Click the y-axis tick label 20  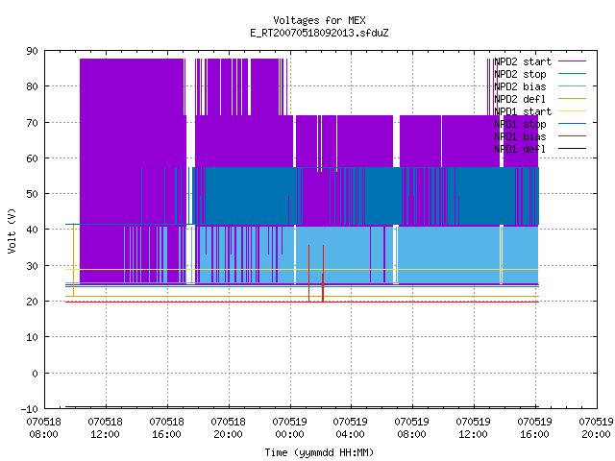tap(32, 302)
